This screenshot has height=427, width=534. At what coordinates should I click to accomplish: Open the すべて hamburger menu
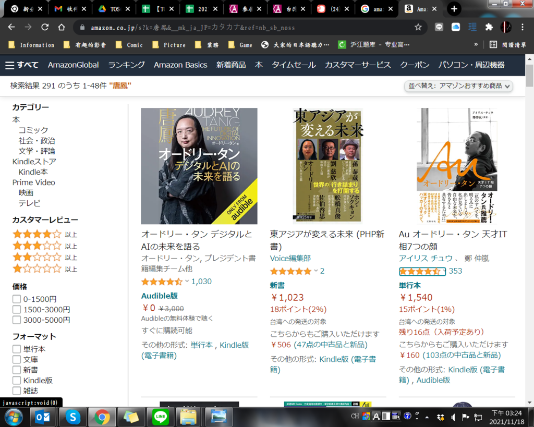click(22, 65)
